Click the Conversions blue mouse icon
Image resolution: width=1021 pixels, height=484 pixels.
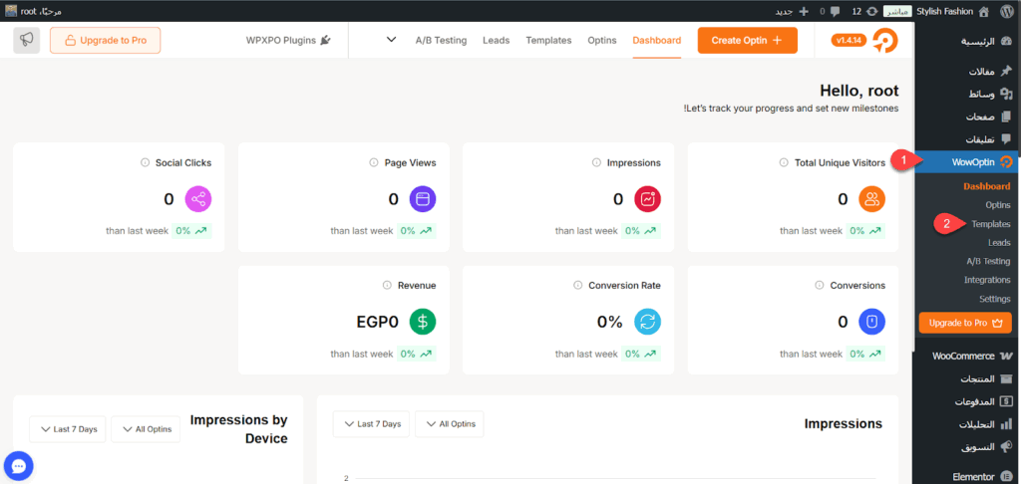(x=872, y=322)
